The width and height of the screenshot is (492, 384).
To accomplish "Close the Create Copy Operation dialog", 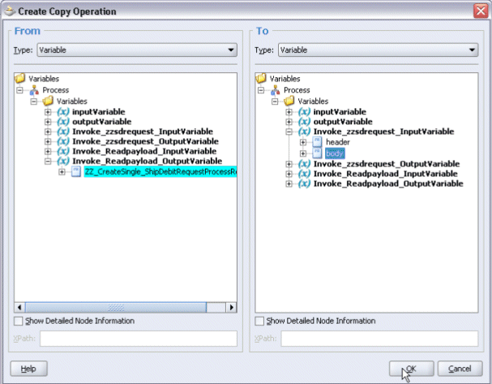I will click(x=481, y=11).
